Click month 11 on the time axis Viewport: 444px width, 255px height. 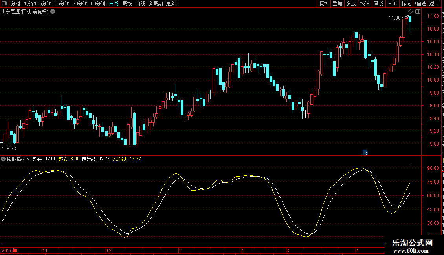(x=45, y=250)
